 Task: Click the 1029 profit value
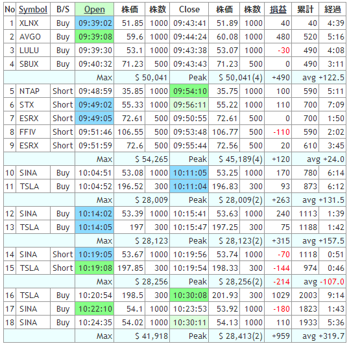tap(281, 295)
